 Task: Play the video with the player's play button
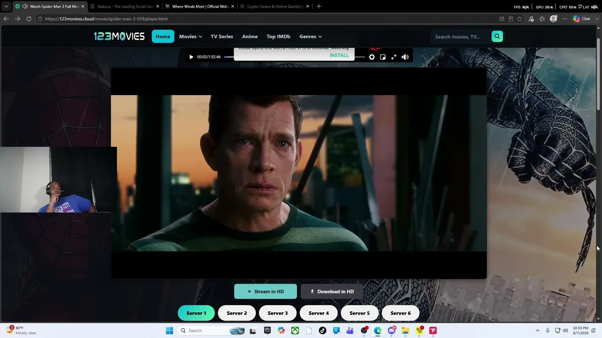(191, 57)
